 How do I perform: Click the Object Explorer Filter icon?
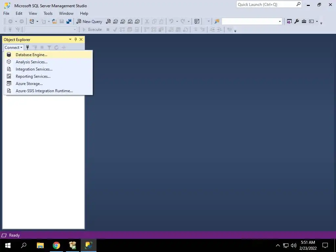point(49,47)
